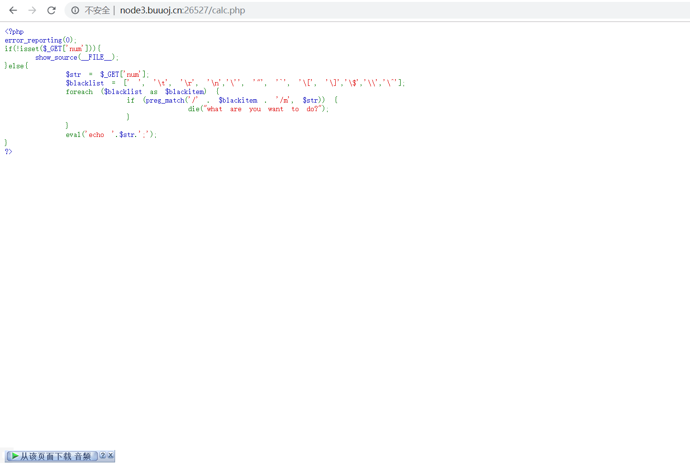This screenshot has width=690, height=471.
Task: Click the <?php opening tag line
Action: (x=14, y=31)
